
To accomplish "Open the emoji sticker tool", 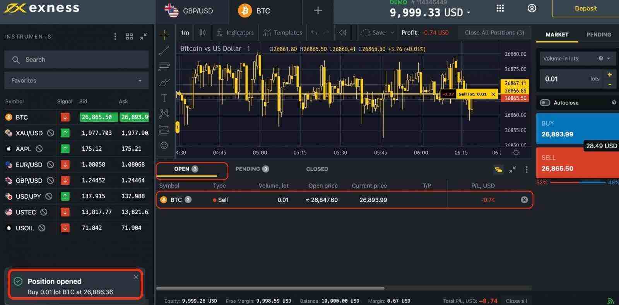I will tap(164, 145).
